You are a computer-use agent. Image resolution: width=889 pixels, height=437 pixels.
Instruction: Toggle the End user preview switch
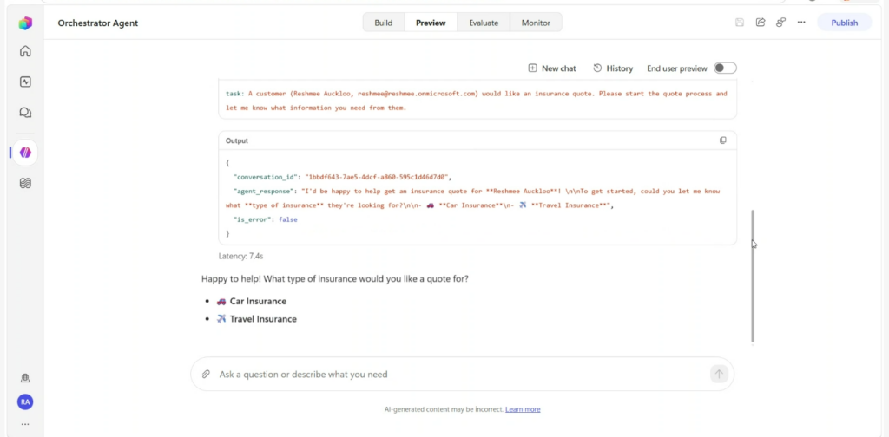(725, 68)
